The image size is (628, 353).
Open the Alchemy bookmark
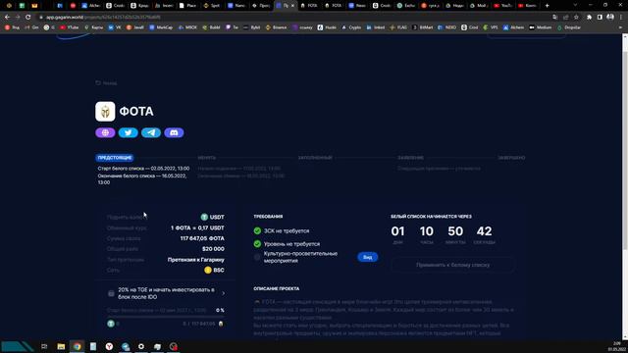pyautogui.click(x=513, y=27)
